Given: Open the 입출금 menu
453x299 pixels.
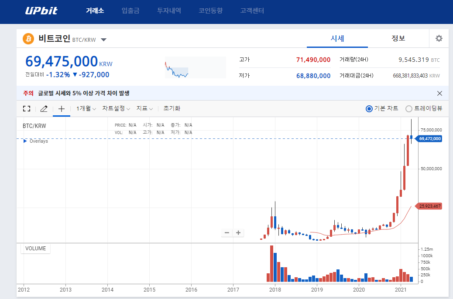Looking at the screenshot, I should [130, 10].
